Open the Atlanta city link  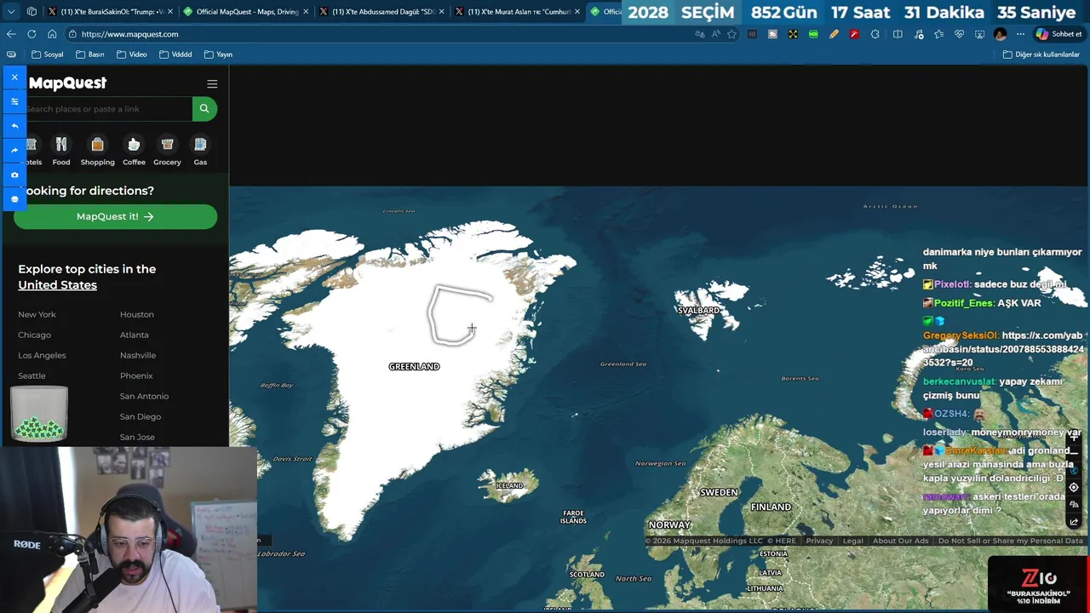135,335
